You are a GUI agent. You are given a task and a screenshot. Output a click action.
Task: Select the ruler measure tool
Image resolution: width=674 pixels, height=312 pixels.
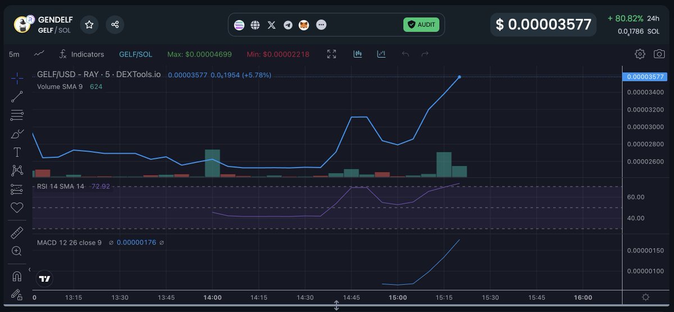click(x=17, y=232)
